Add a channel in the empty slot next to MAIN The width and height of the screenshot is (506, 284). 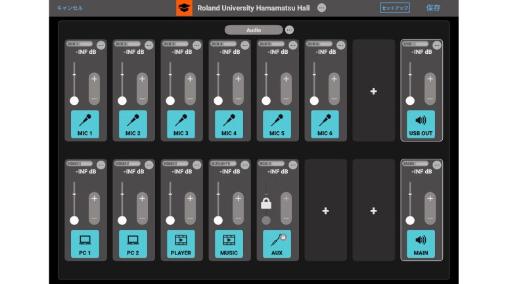pos(373,211)
